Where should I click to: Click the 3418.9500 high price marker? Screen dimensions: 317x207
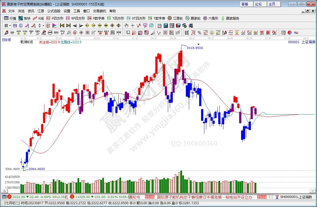click(195, 48)
